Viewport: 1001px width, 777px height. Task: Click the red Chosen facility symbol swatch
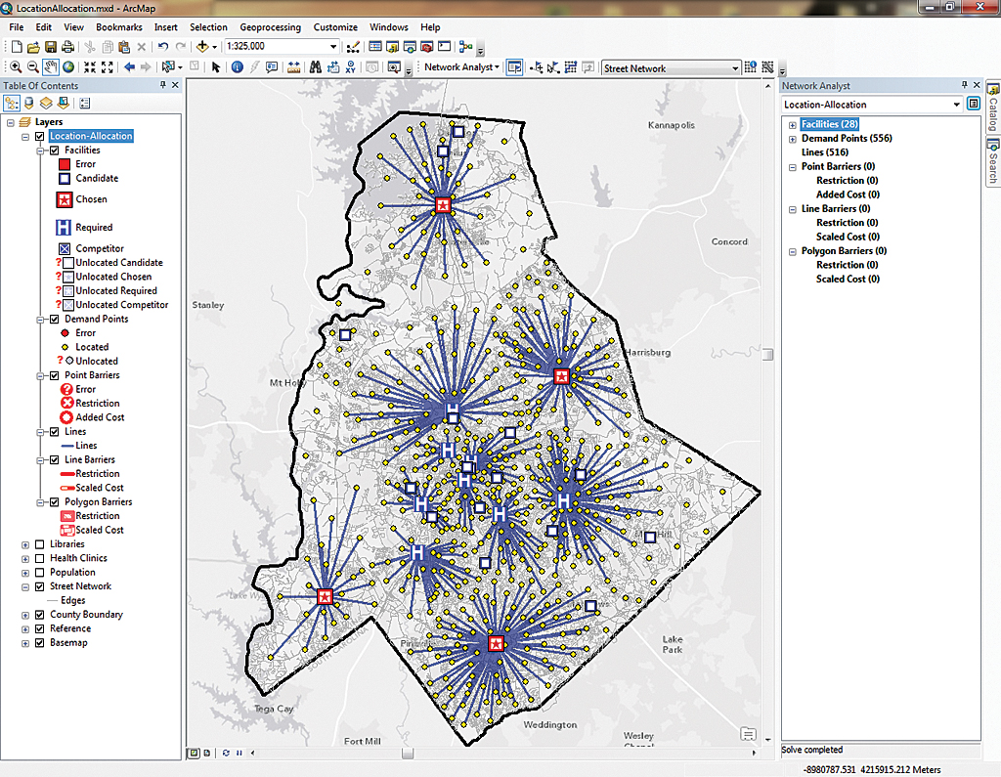pos(65,199)
